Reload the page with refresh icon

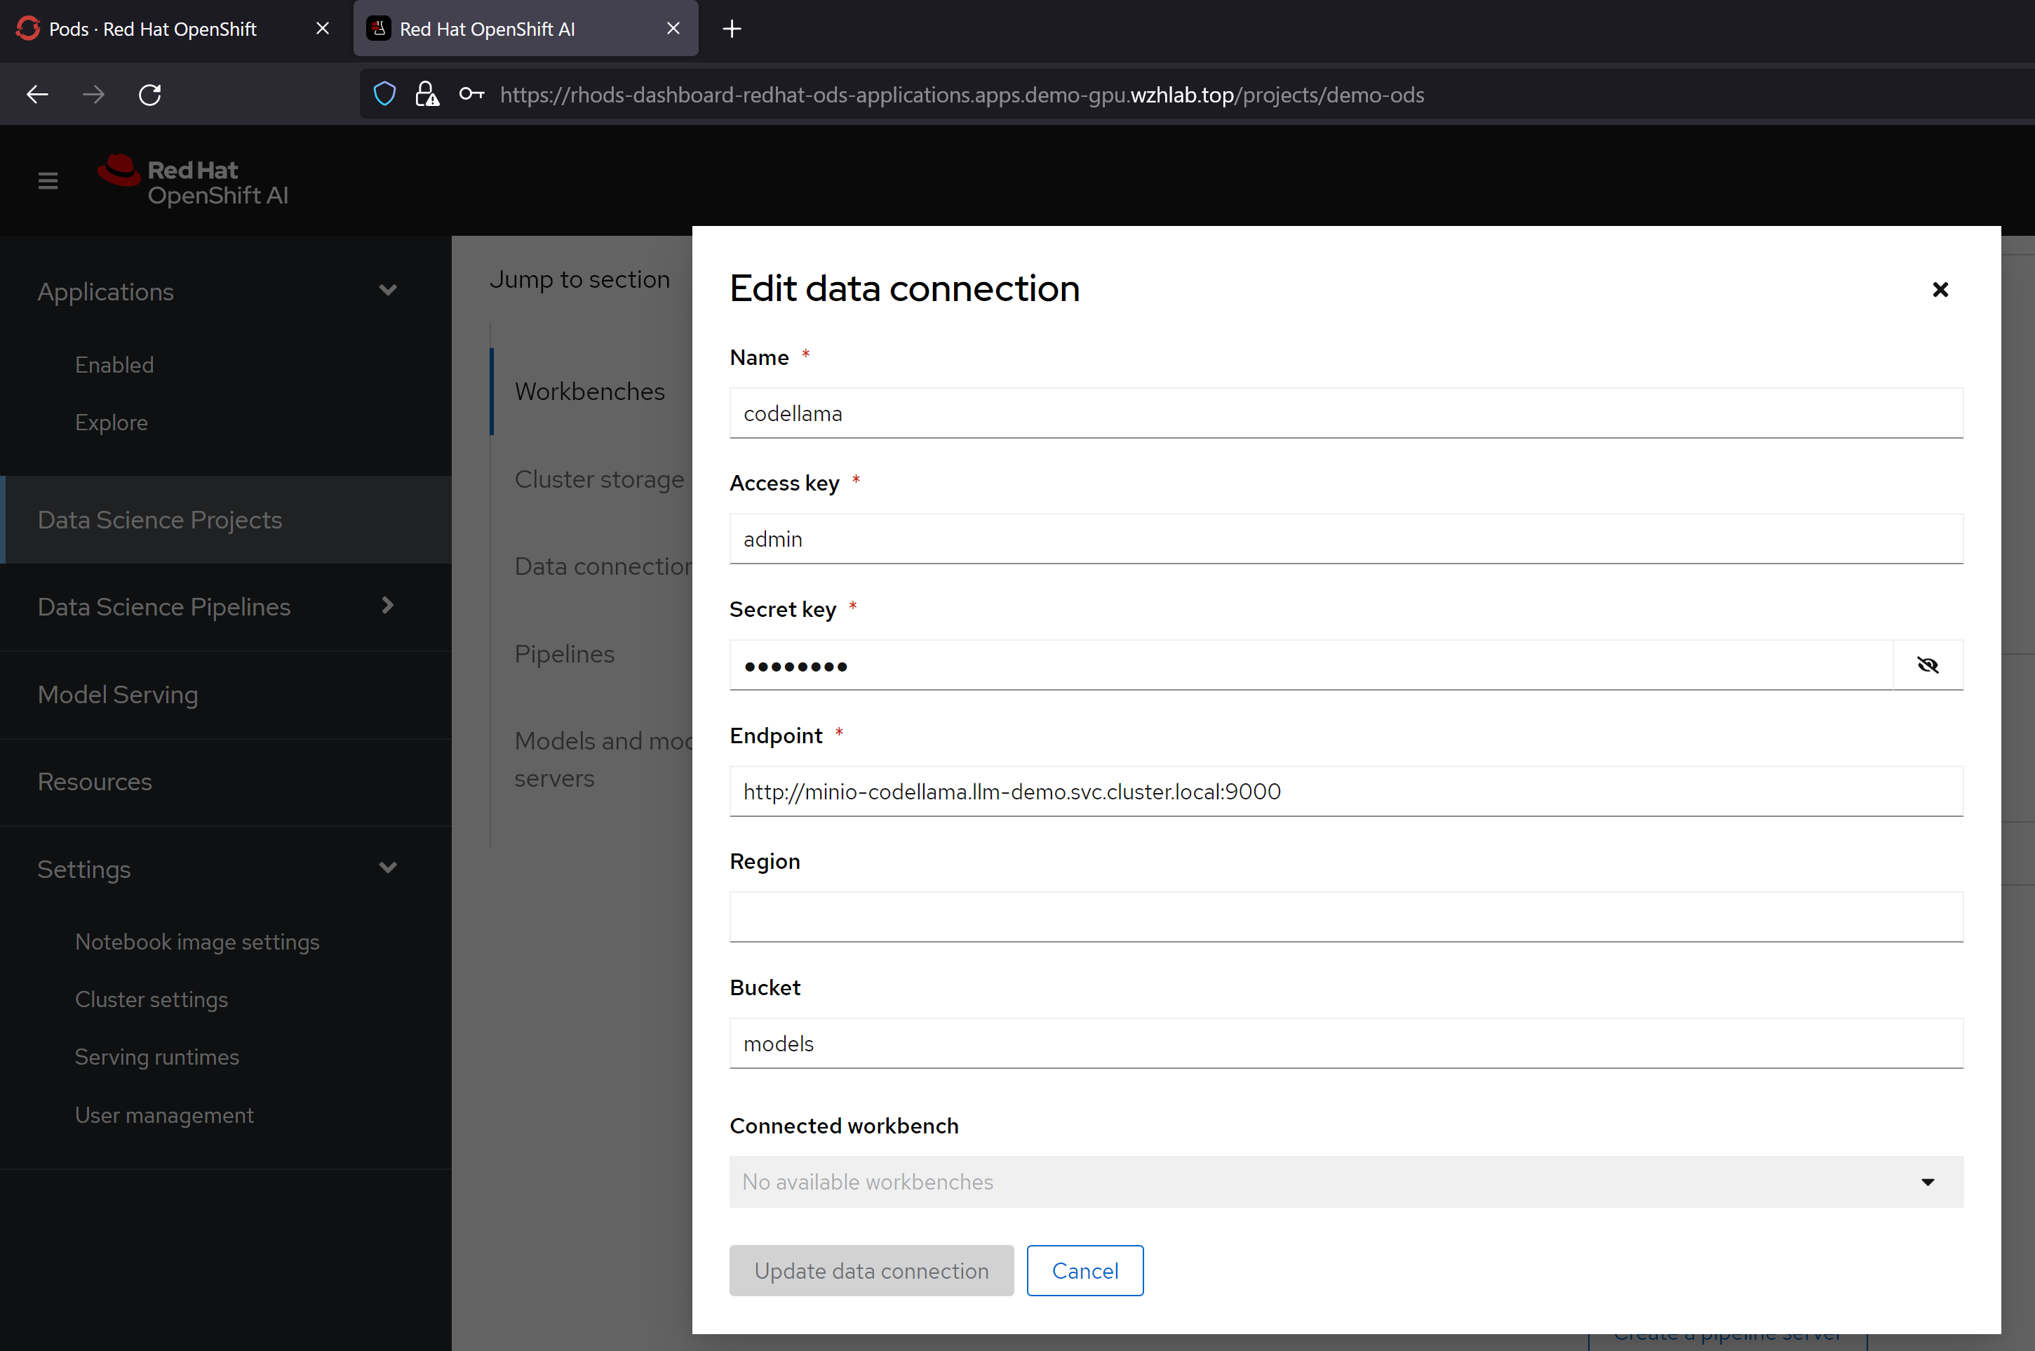(x=150, y=95)
